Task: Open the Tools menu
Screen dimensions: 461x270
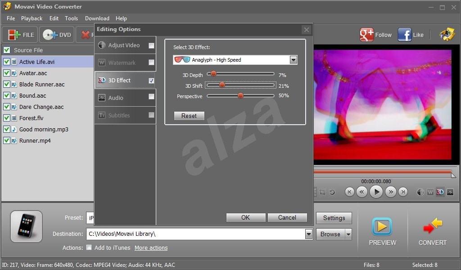Action: [72, 18]
